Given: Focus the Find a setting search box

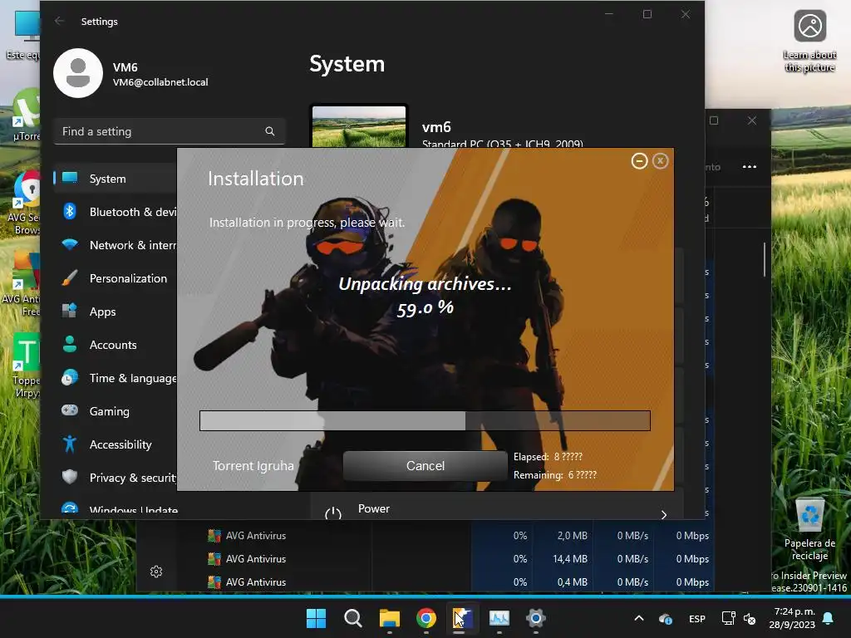Looking at the screenshot, I should coord(170,131).
